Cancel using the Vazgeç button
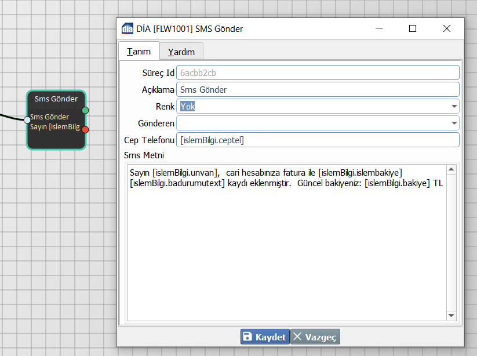 315,337
